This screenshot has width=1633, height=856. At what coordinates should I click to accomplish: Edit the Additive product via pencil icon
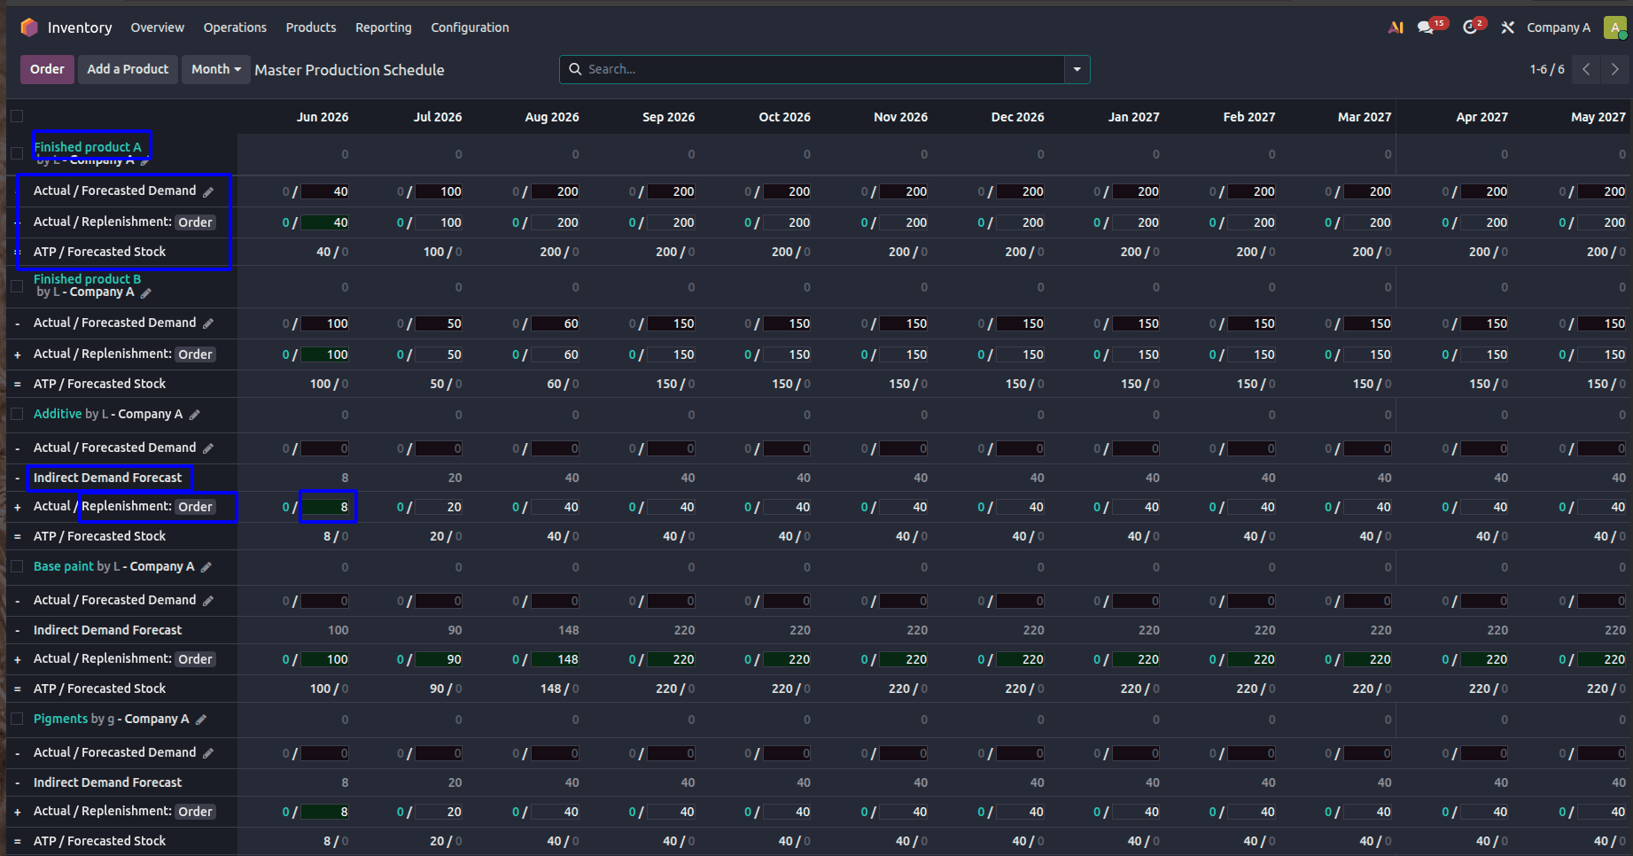click(x=195, y=415)
